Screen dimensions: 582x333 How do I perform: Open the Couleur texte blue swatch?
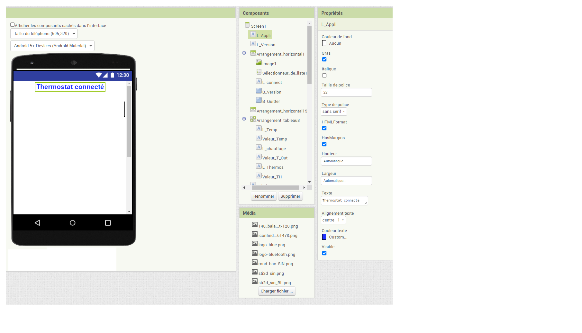(x=324, y=237)
